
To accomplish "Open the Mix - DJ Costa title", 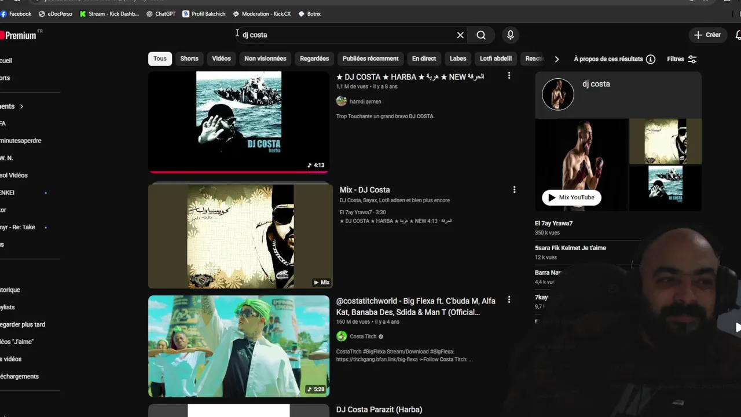I will coord(365,190).
